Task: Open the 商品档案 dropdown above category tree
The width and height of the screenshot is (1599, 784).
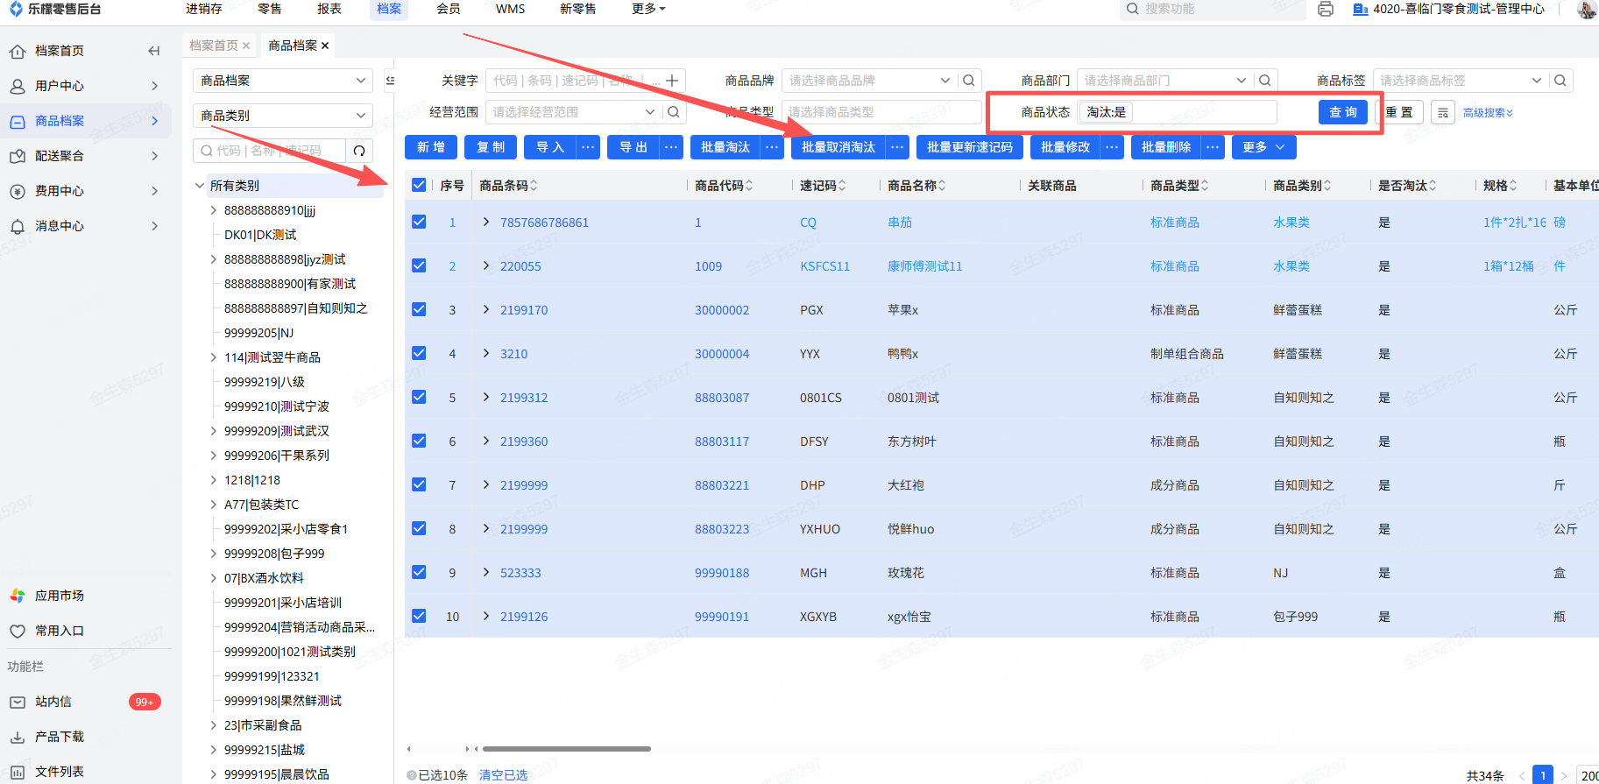Action: pyautogui.click(x=282, y=81)
